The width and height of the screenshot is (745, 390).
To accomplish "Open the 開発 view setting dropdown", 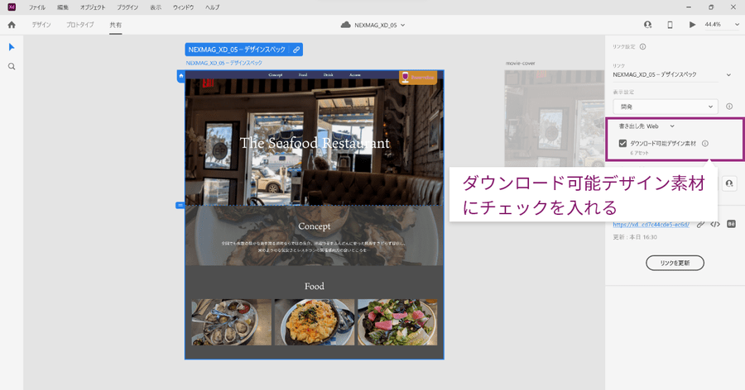I will click(x=666, y=107).
